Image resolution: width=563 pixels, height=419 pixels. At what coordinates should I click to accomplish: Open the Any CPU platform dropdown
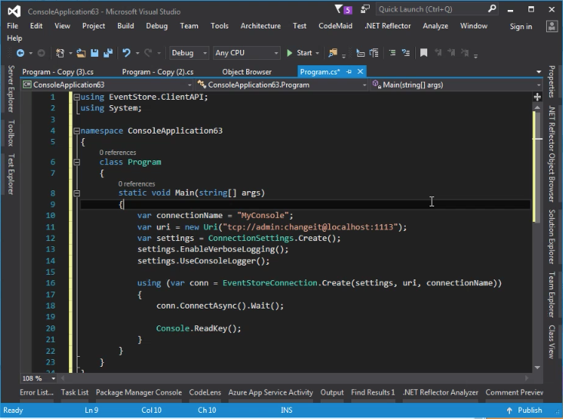point(246,53)
